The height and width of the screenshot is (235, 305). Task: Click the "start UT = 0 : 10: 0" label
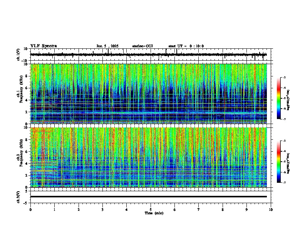[x=186, y=46]
